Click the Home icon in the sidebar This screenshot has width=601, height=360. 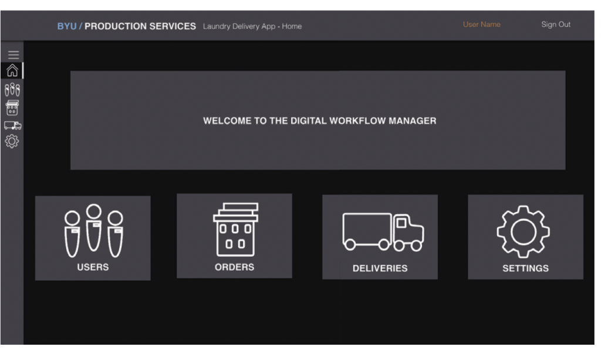[x=12, y=71]
